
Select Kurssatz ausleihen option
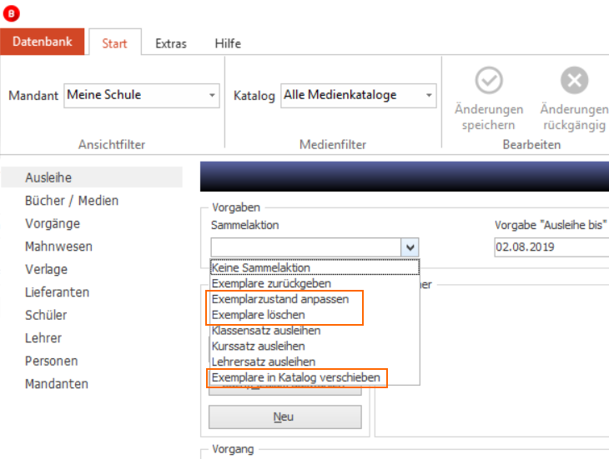315,346
